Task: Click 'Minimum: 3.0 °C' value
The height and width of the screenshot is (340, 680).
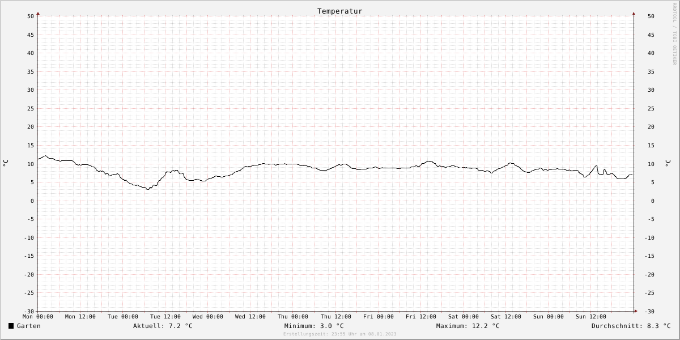Action: click(x=314, y=326)
